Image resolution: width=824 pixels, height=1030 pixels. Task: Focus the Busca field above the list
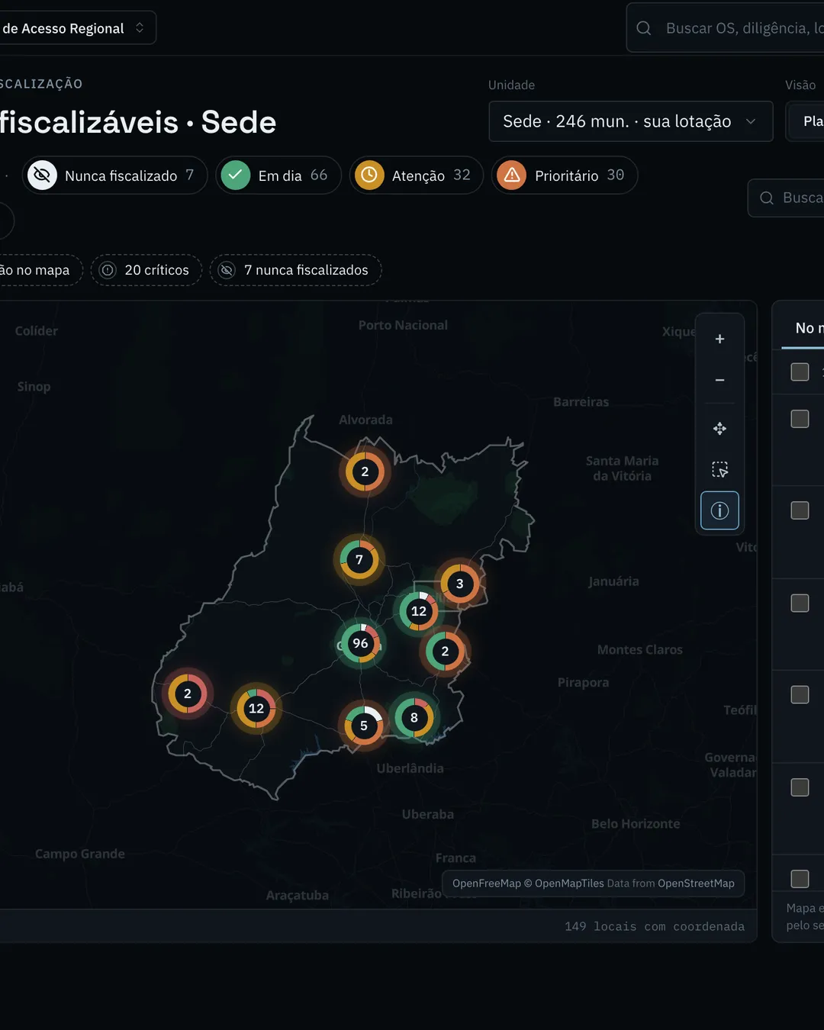pyautogui.click(x=786, y=198)
